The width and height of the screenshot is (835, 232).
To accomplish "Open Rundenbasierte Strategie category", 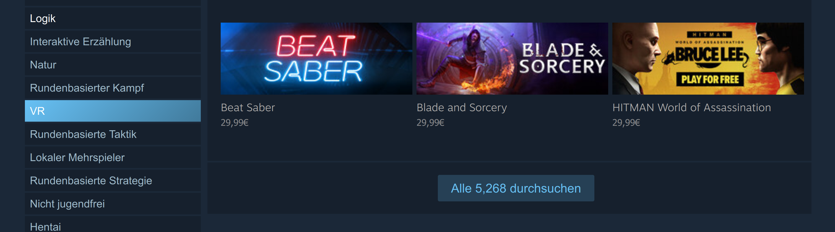I will (113, 180).
